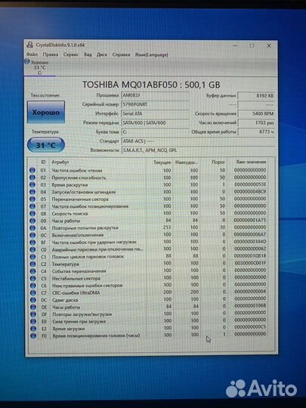306x408 pixels.
Task: Open the Справка menu
Action: (x=121, y=54)
